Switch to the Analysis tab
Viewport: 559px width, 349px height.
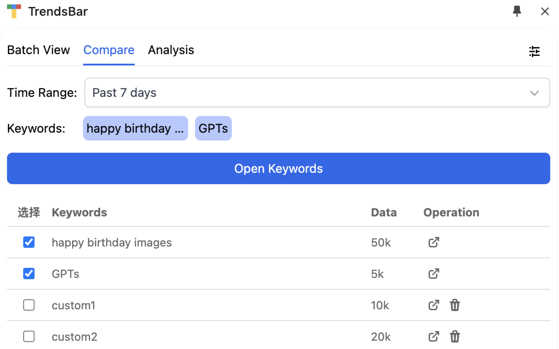171,50
